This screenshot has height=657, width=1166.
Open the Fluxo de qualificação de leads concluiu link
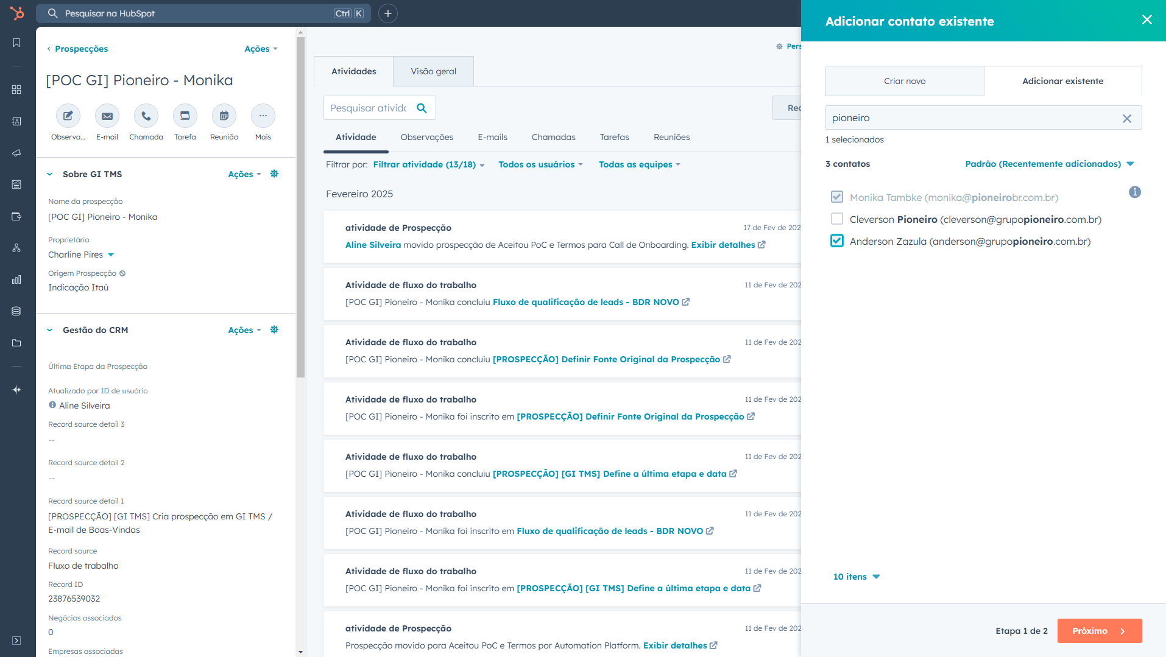point(591,302)
